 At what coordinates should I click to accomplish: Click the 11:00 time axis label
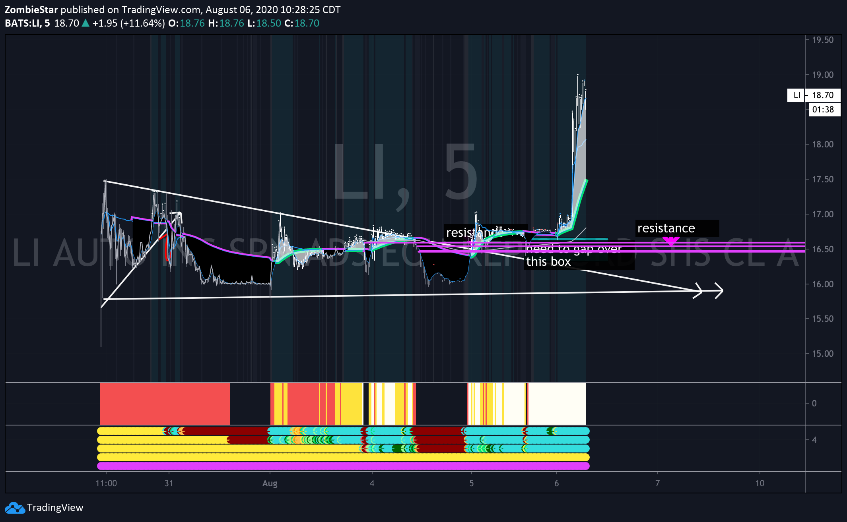point(106,483)
